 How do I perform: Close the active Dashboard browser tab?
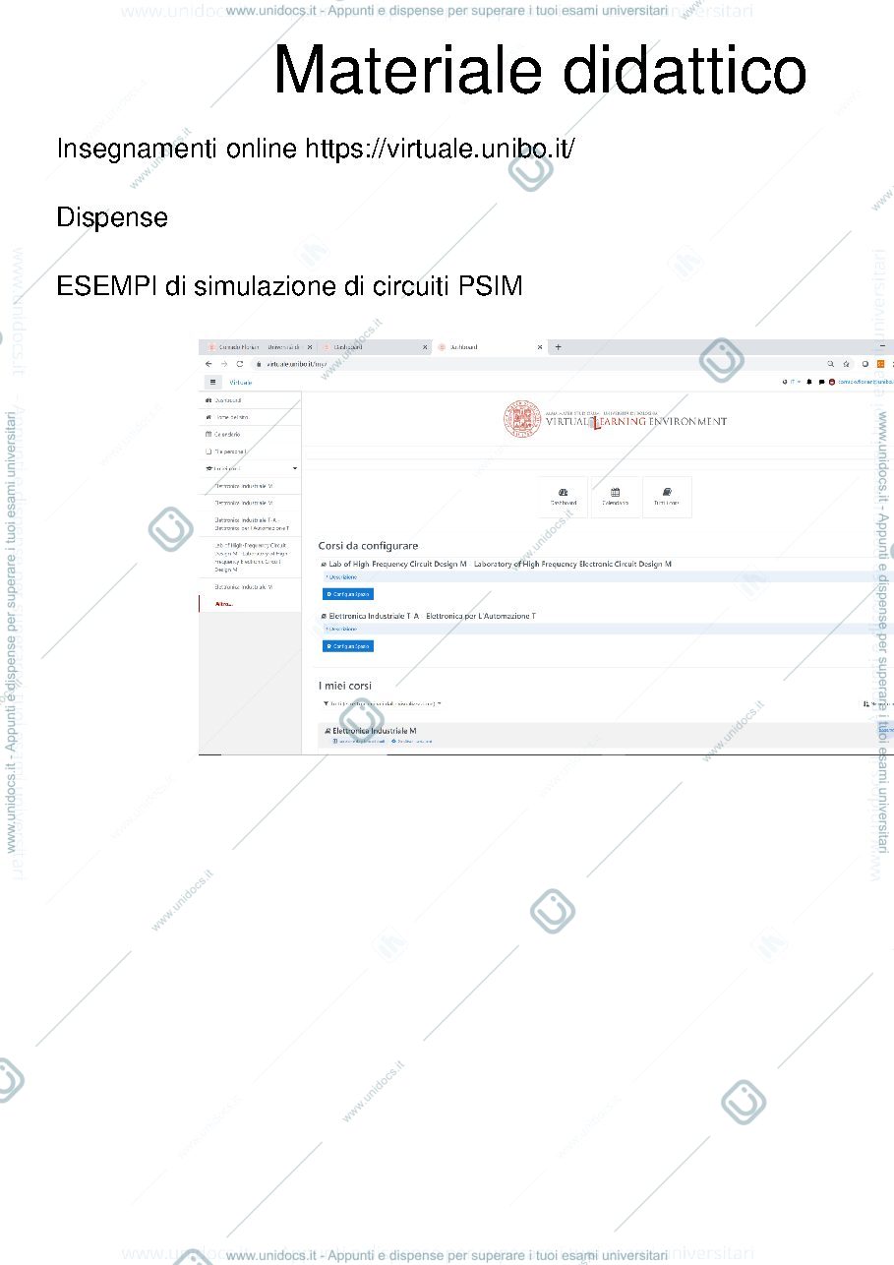(540, 347)
